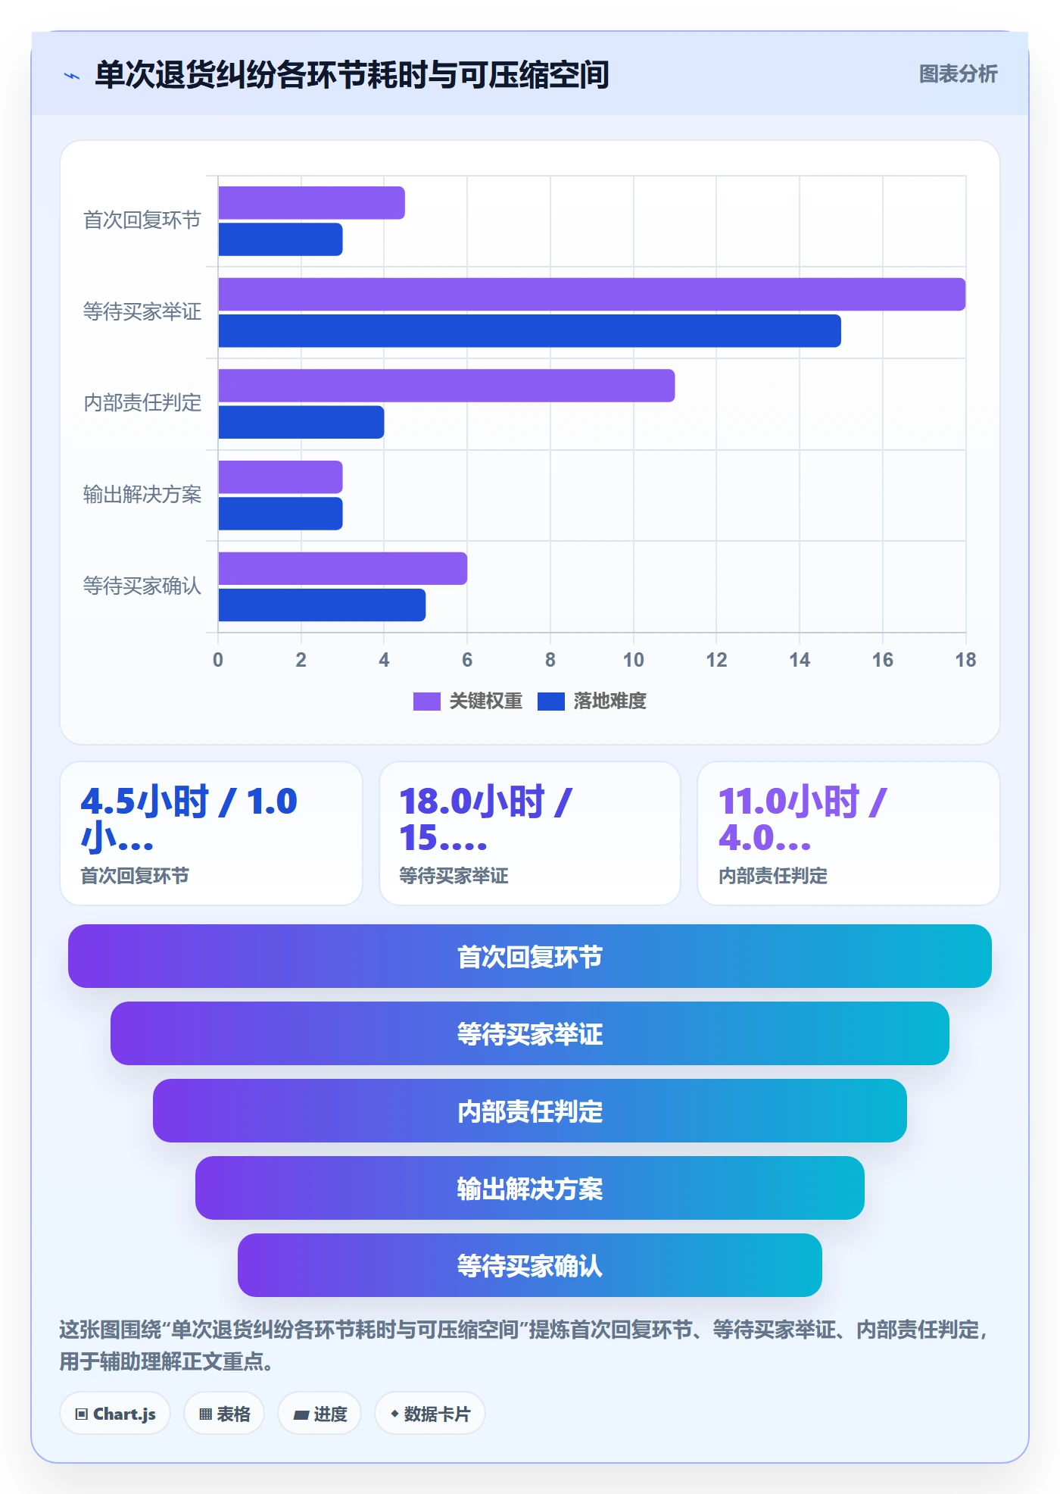Click the blue 落地难度 legend swatch

pyautogui.click(x=551, y=702)
